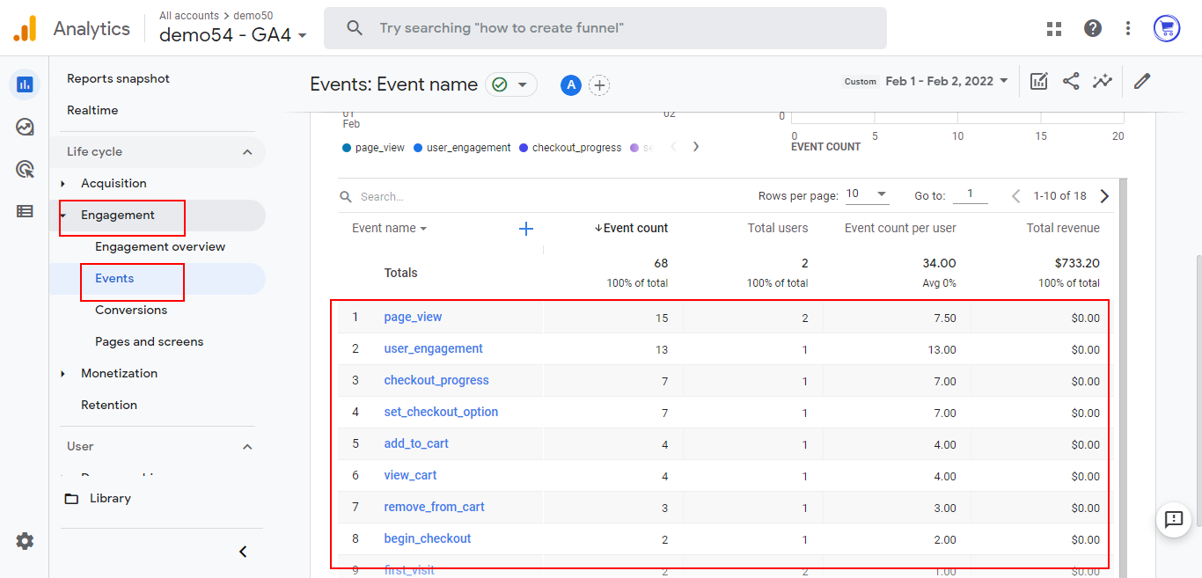
Task: Open the Advertising icon in sidebar
Action: coord(25,169)
